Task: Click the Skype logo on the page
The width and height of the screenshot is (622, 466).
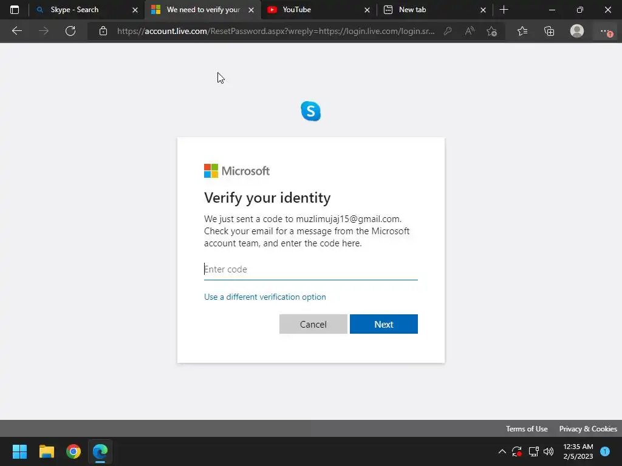Action: 310,111
